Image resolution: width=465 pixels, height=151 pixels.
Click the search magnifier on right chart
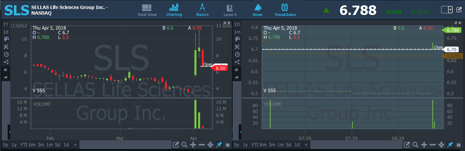415,145
